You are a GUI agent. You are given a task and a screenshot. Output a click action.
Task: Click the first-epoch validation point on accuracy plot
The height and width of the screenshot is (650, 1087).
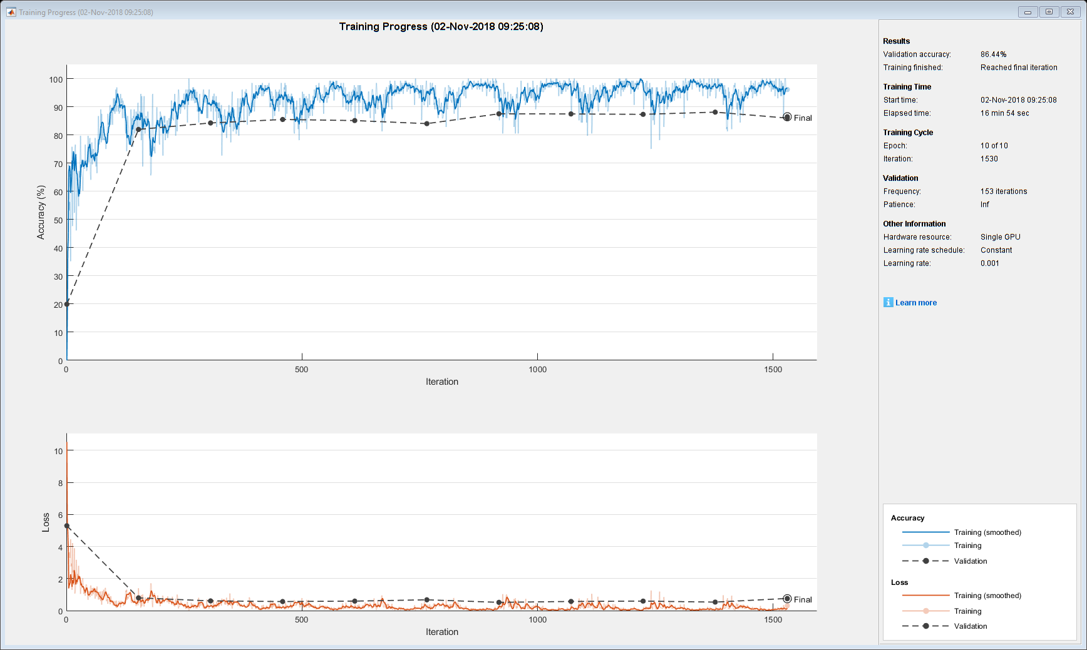click(138, 129)
